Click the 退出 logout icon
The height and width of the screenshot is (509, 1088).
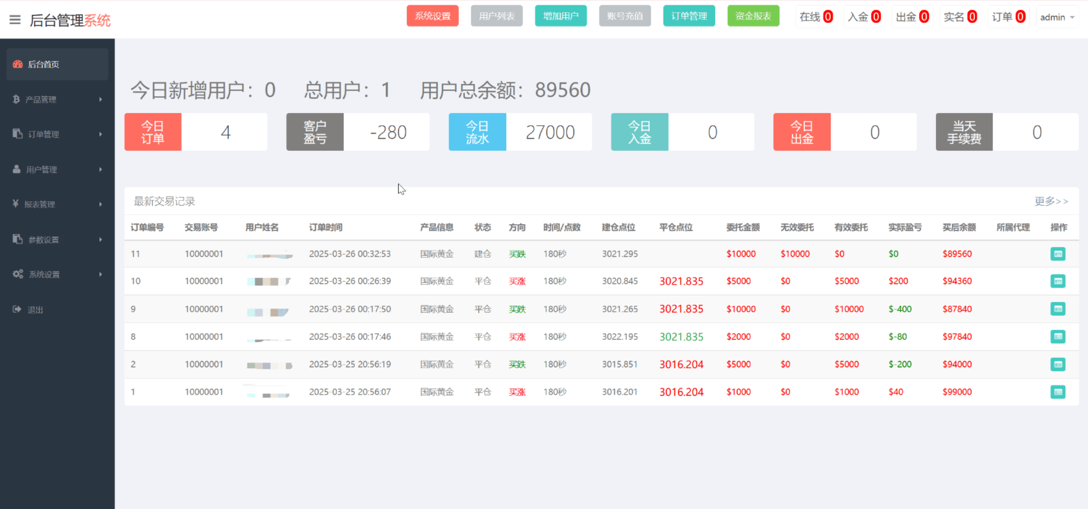tap(17, 309)
